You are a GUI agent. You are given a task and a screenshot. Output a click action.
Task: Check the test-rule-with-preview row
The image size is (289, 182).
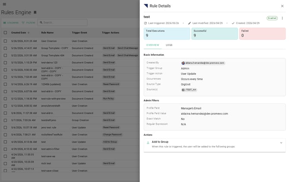[x=5, y=99]
